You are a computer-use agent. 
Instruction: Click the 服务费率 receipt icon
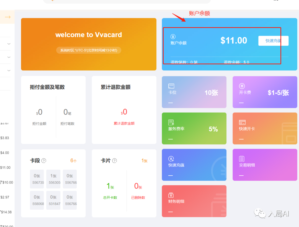171,122
